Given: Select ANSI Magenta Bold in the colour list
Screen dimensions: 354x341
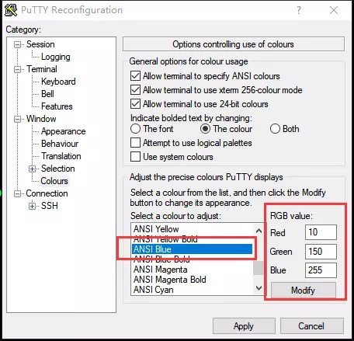Looking at the screenshot, I should tap(193, 280).
